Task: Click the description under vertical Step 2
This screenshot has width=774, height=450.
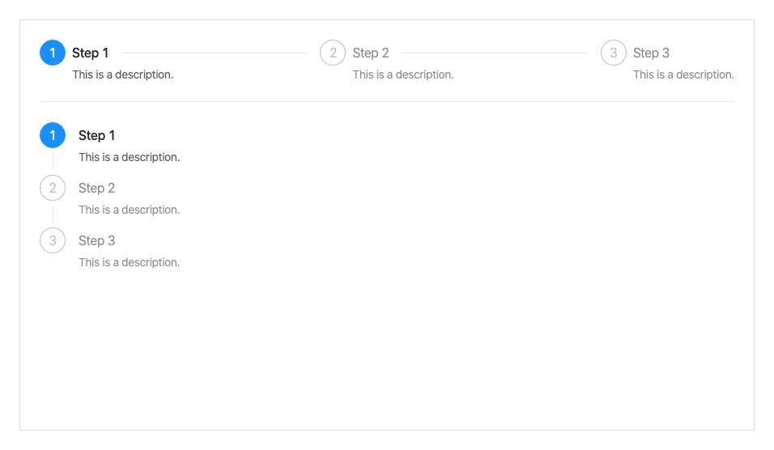Action: 129,210
